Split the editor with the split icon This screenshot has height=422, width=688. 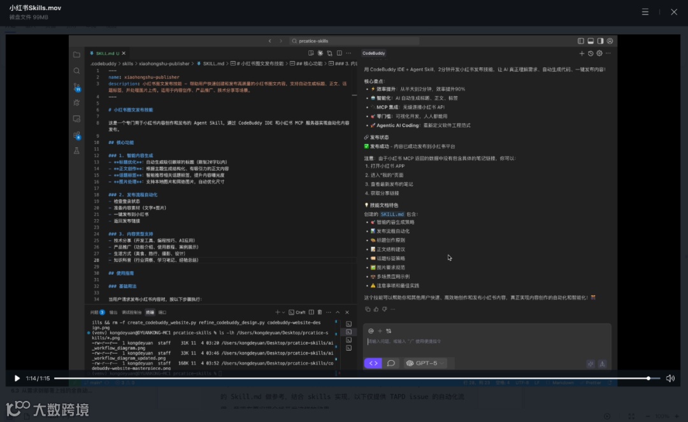339,53
